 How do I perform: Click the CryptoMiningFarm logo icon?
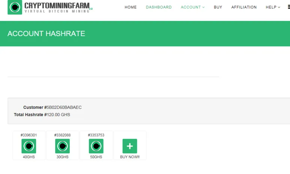[15, 7]
